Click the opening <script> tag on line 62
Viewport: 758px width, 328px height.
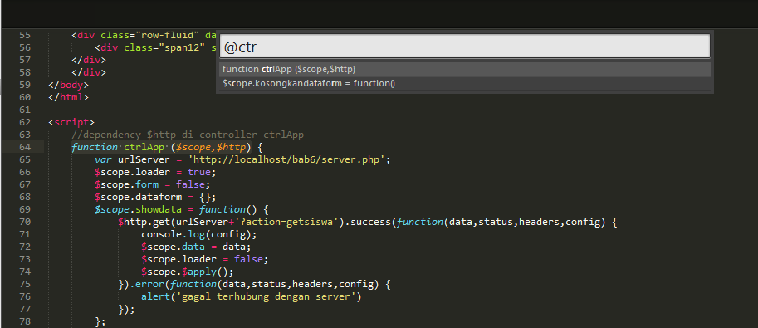71,122
